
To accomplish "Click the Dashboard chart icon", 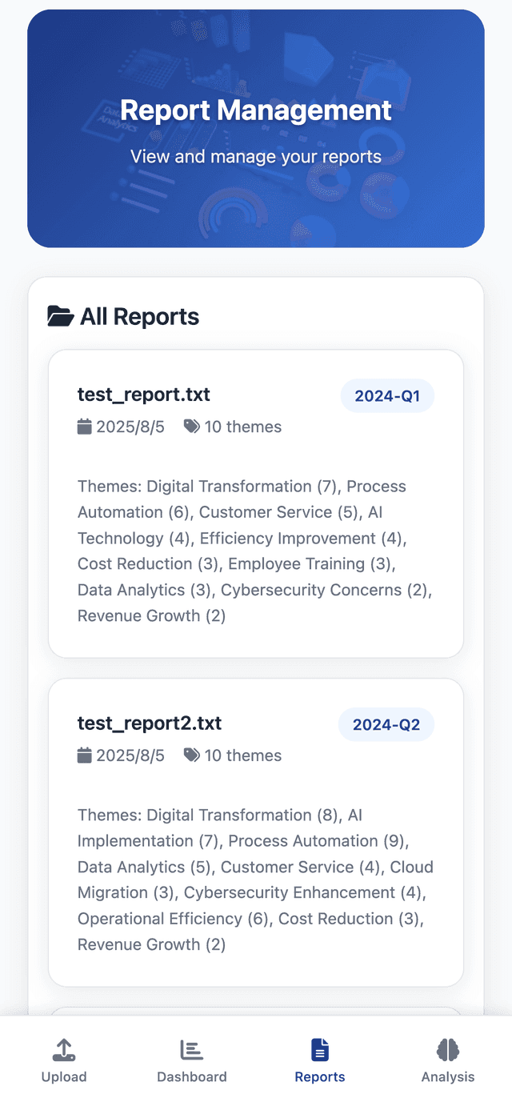I will click(x=192, y=1050).
